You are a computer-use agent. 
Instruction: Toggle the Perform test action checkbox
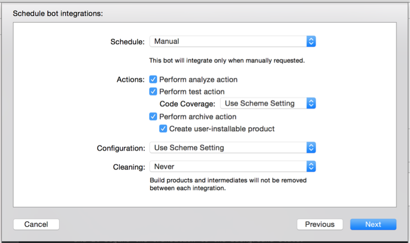tap(153, 91)
